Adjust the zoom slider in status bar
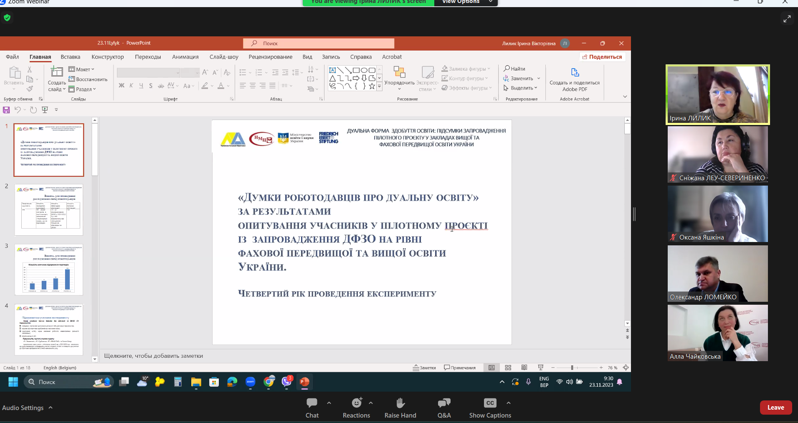Viewport: 798px width, 423px height. tap(572, 368)
